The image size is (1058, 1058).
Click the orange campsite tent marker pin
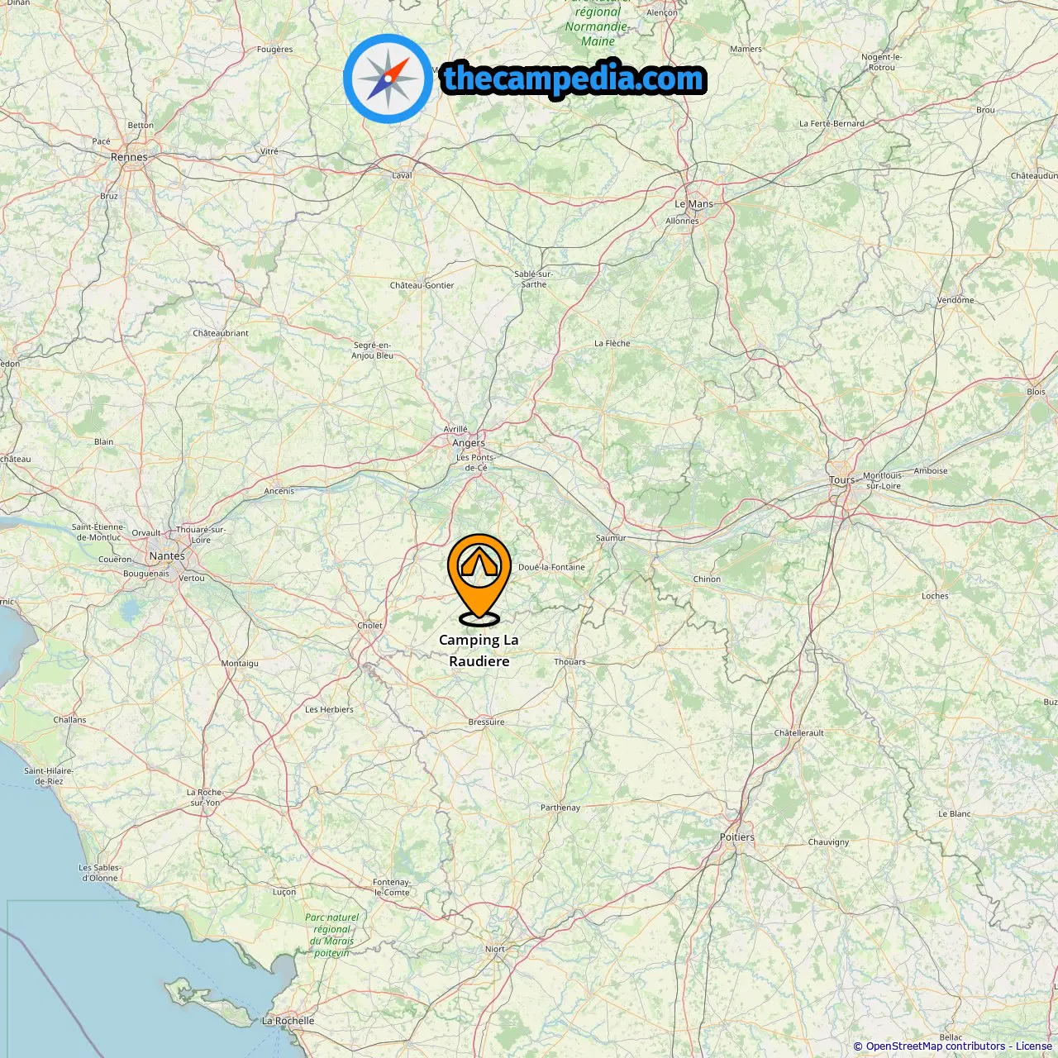pos(479,579)
